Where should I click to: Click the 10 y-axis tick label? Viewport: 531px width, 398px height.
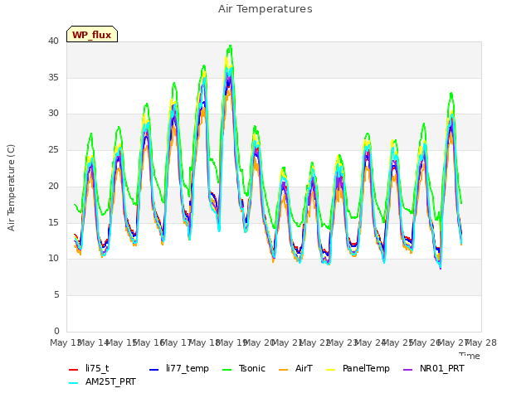[x=53, y=259]
